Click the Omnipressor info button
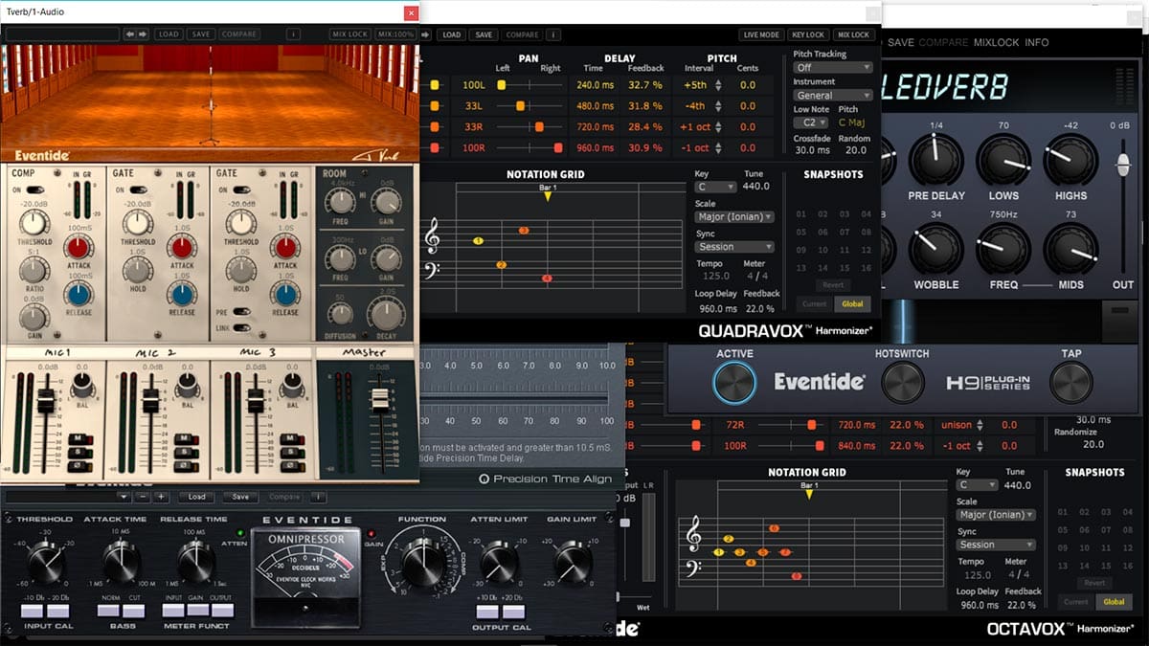The height and width of the screenshot is (646, 1149). point(318,497)
